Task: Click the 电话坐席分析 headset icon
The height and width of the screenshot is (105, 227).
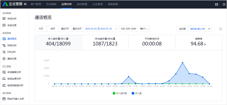Action: pos(4,79)
